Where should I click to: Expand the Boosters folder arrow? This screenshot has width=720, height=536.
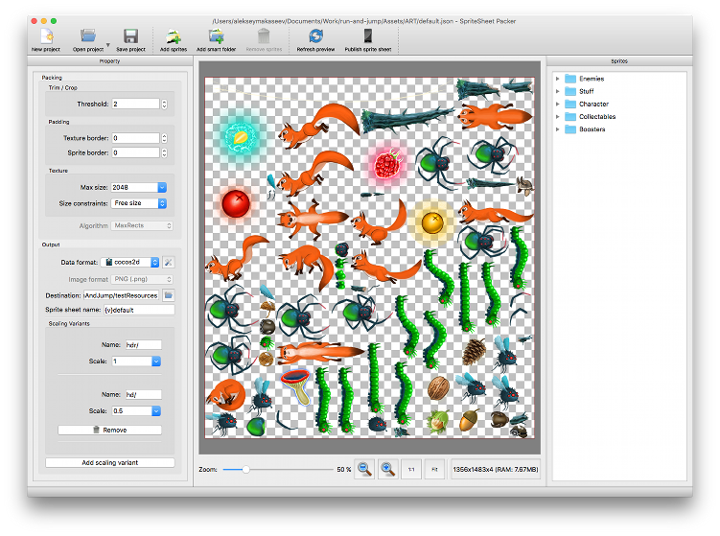[x=557, y=129]
